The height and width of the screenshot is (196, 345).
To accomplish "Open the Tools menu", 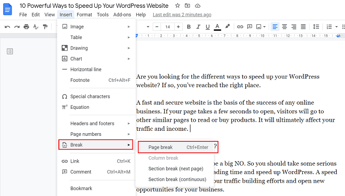I will coord(103,15).
